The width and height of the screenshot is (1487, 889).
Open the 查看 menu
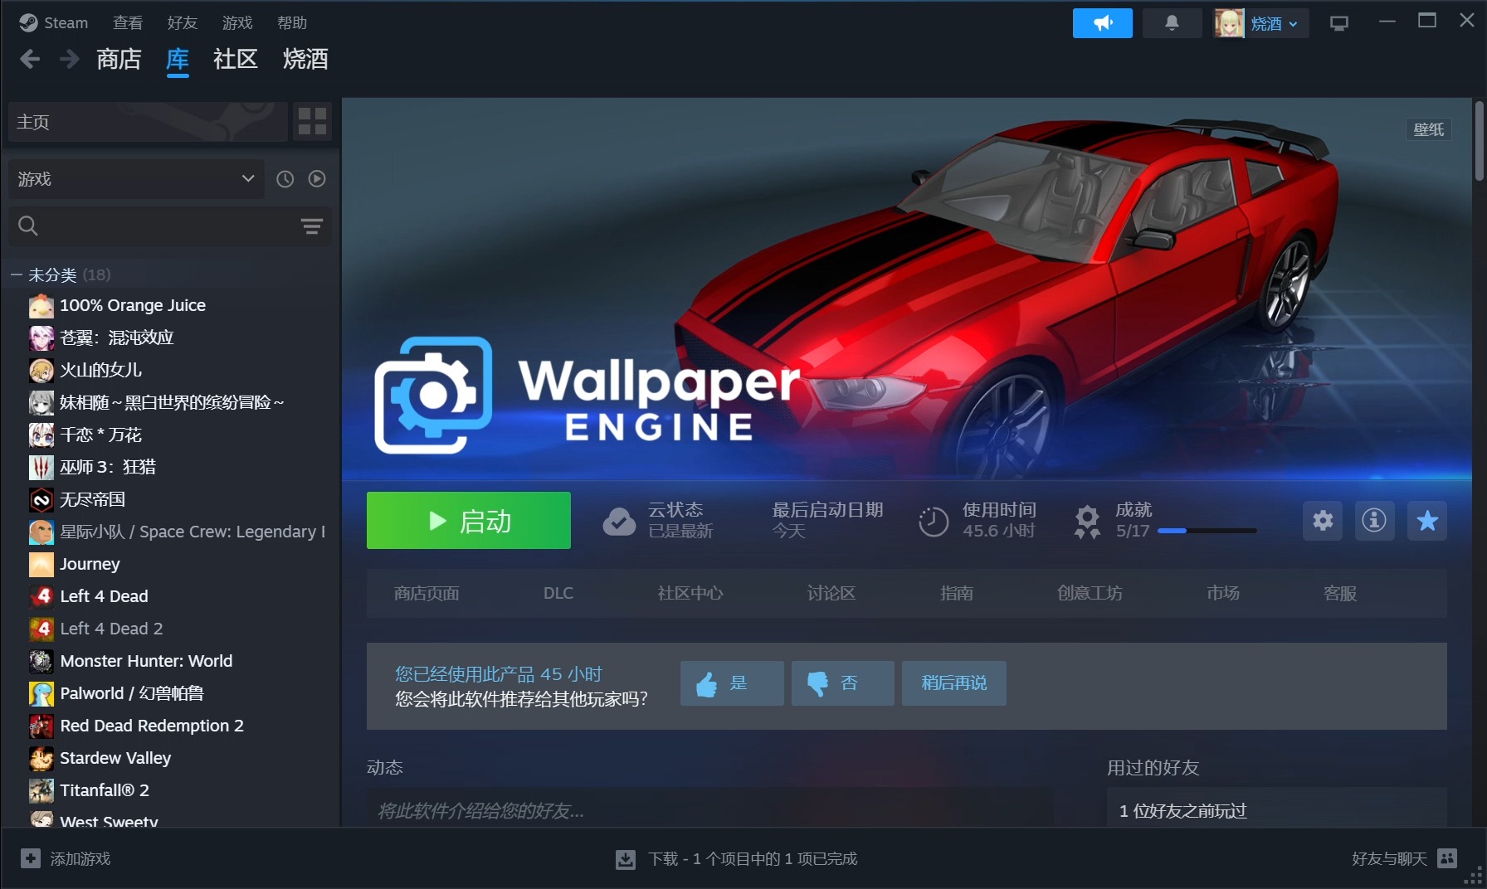pyautogui.click(x=127, y=22)
